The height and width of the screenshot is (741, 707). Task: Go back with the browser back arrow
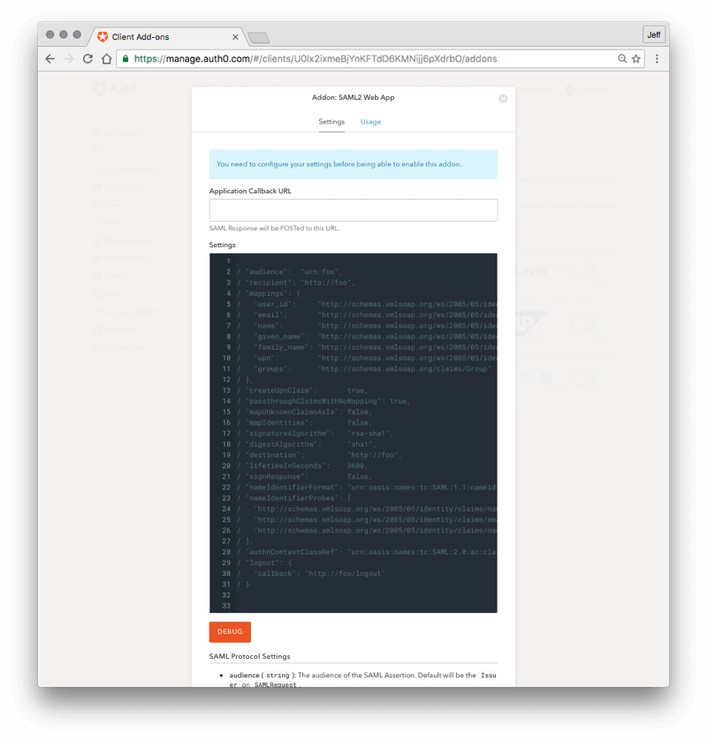50,58
